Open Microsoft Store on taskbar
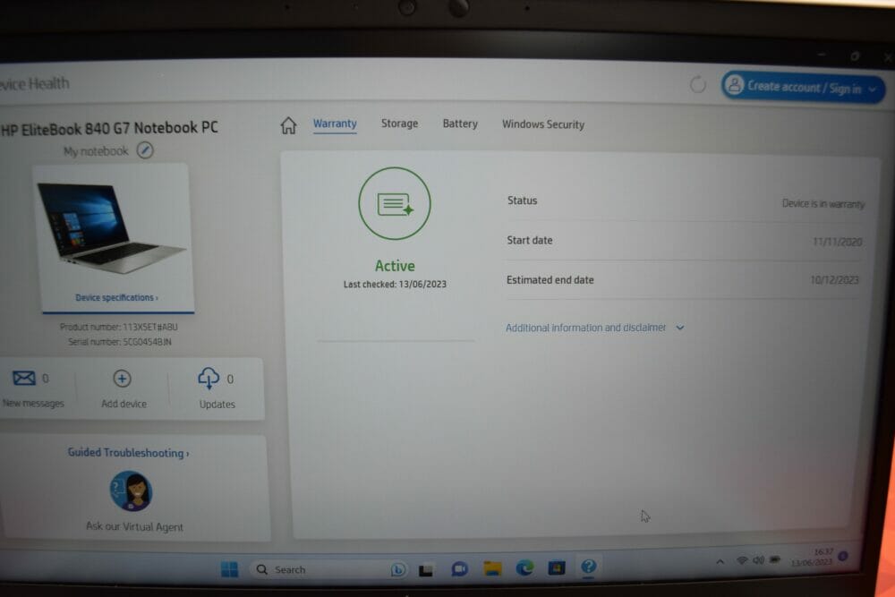 557,567
